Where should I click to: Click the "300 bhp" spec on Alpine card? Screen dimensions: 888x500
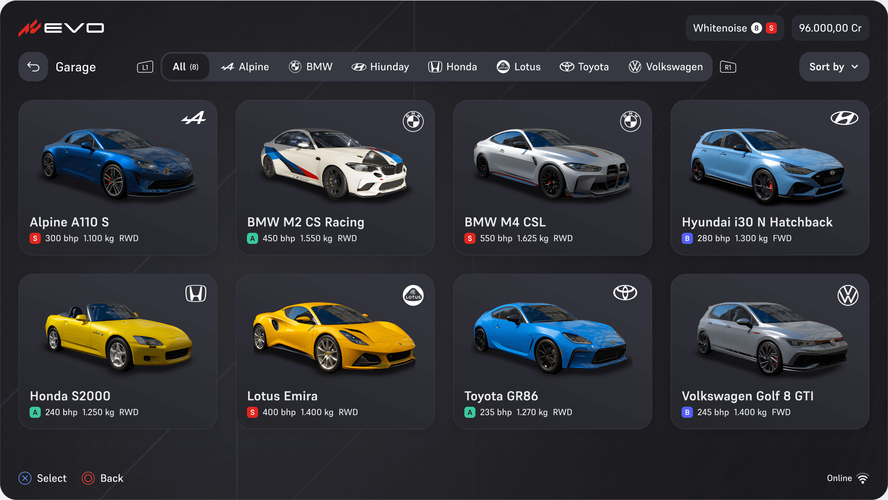[x=62, y=238]
